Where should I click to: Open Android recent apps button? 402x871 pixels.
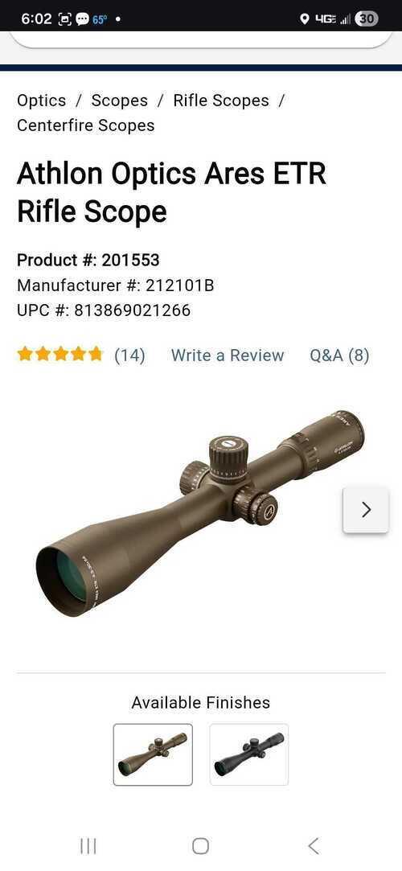[88, 846]
